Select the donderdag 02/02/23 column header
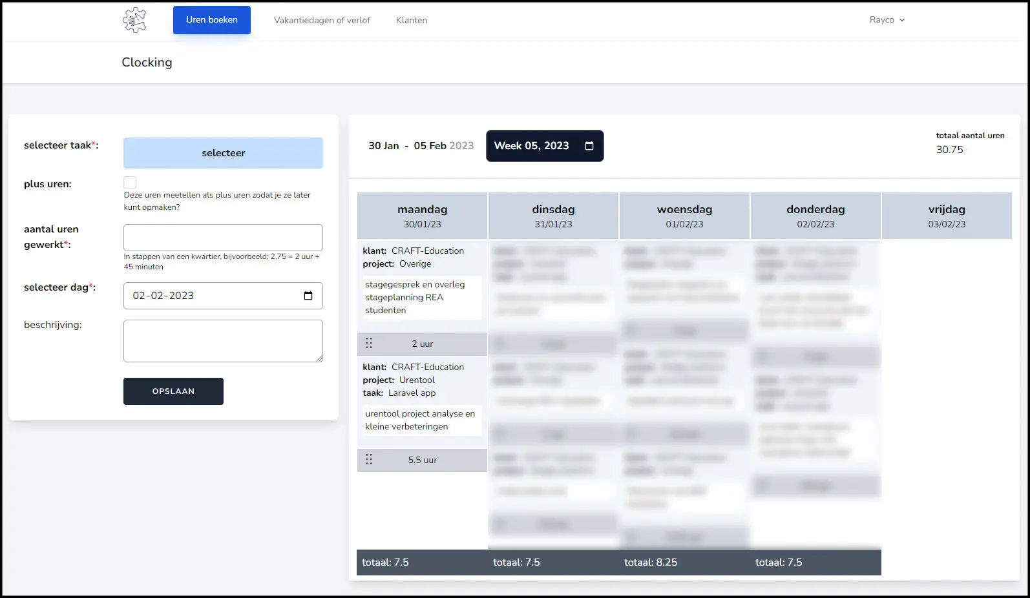The height and width of the screenshot is (598, 1030). (815, 216)
